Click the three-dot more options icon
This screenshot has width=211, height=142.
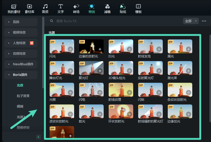tap(204, 21)
